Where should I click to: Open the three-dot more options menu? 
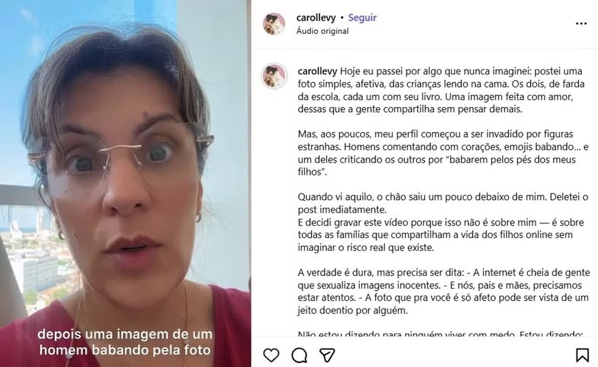coord(581,24)
